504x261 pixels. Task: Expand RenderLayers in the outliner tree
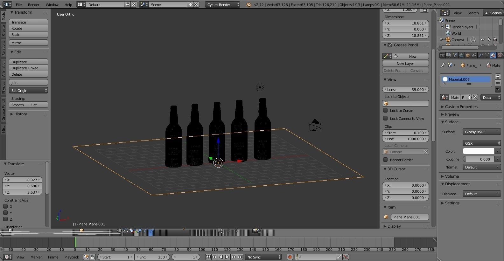click(443, 27)
